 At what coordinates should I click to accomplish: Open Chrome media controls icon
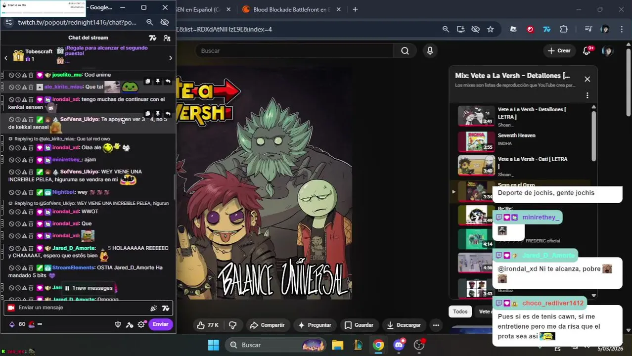point(588,29)
